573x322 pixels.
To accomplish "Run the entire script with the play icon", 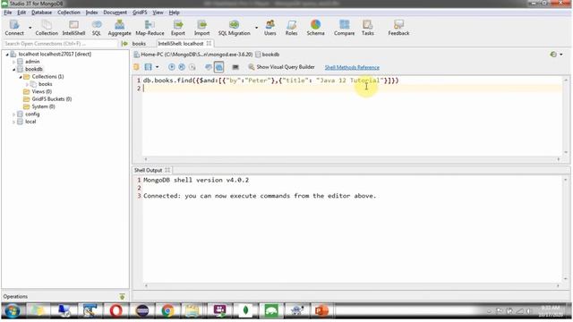I will point(171,67).
